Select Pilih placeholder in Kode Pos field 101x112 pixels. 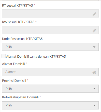tap(9, 47)
